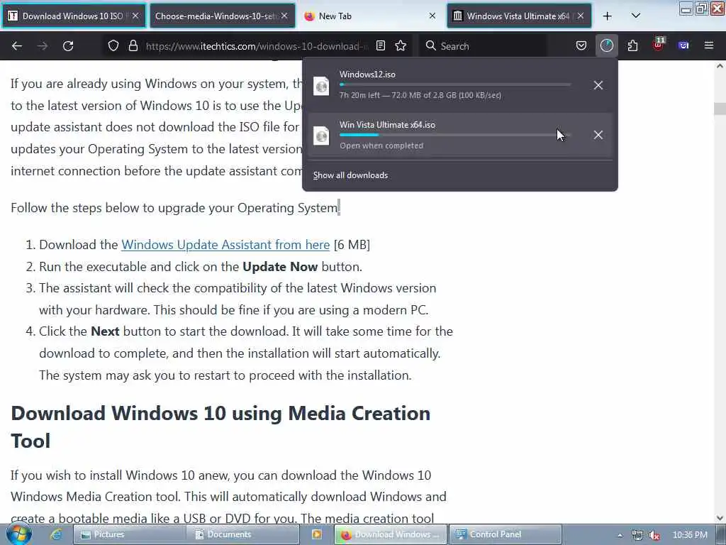Click the uBlock extension icon with badge 11
This screenshot has height=545, width=726.
pyautogui.click(x=659, y=45)
